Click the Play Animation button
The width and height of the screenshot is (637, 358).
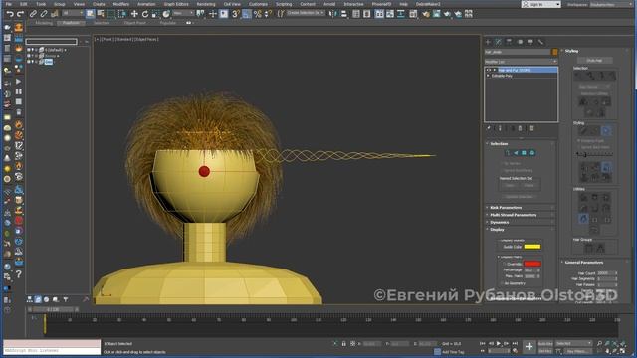click(x=499, y=344)
